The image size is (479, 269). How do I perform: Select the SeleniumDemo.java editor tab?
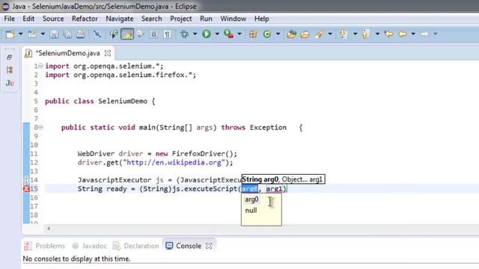[67, 53]
